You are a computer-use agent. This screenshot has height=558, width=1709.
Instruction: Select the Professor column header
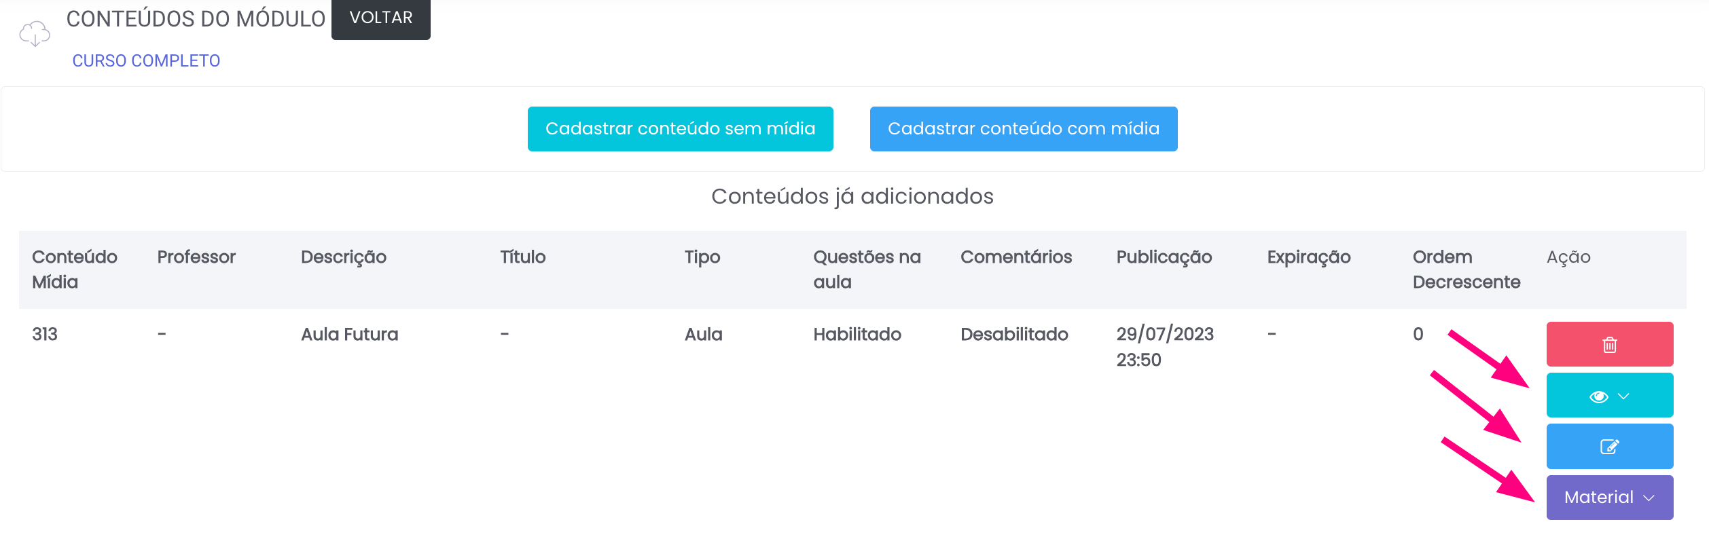click(x=196, y=257)
